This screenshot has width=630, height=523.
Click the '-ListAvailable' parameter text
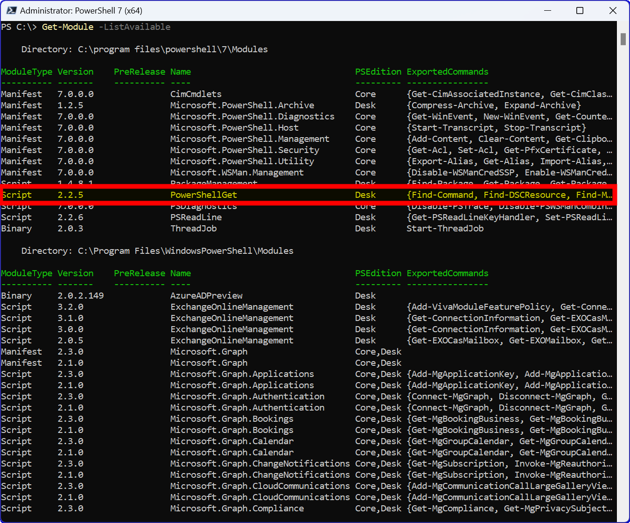pyautogui.click(x=134, y=27)
